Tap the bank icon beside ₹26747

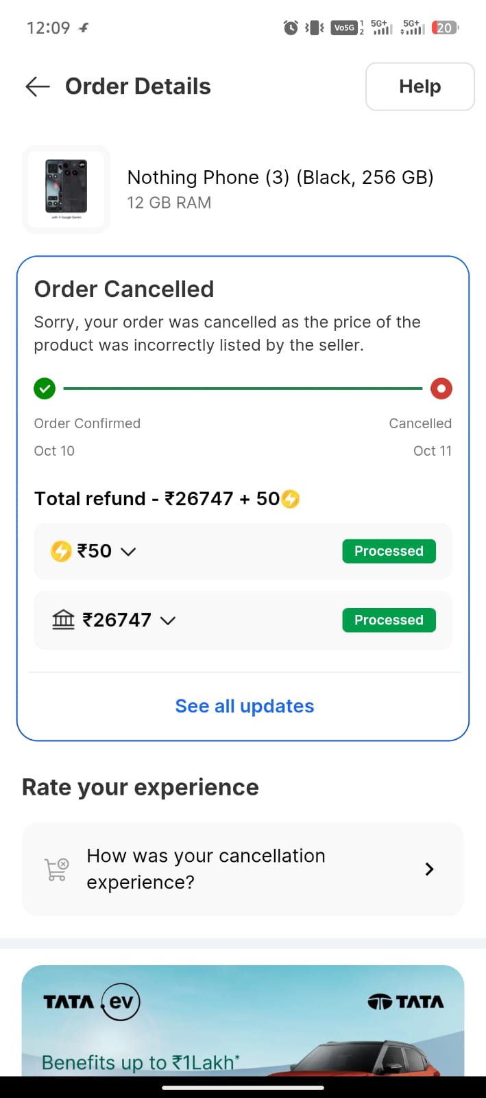click(63, 620)
